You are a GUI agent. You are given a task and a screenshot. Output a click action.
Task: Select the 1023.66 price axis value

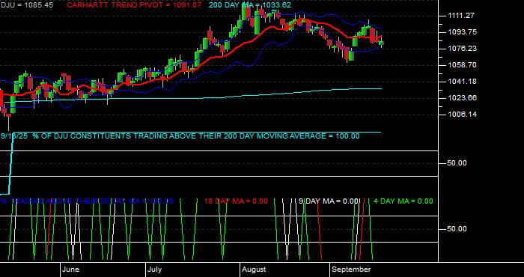pyautogui.click(x=462, y=98)
